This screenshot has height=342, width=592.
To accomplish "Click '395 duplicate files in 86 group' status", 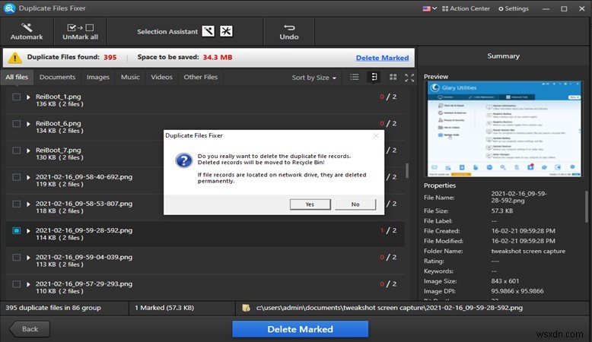I will pyautogui.click(x=53, y=308).
